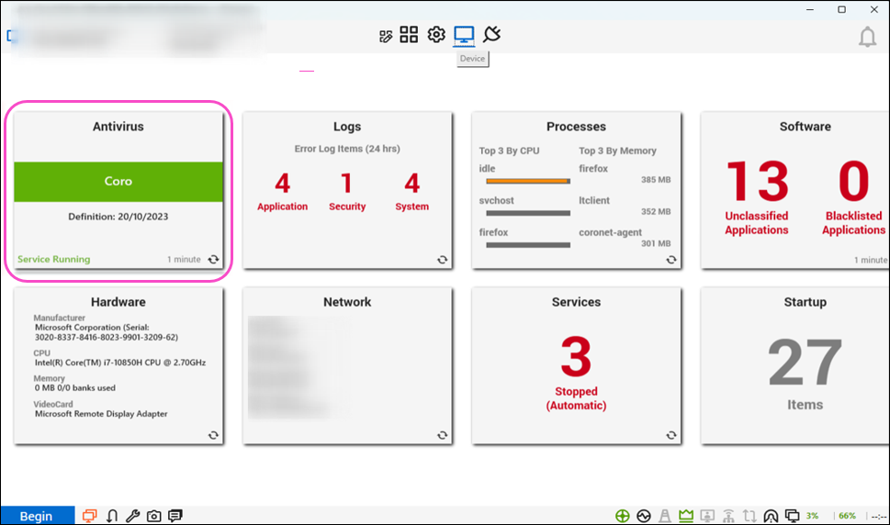This screenshot has height=525, width=890.
Task: Click the green crosshair circle status icon
Action: coord(622,515)
